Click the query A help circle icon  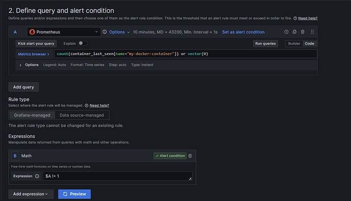coord(286,32)
